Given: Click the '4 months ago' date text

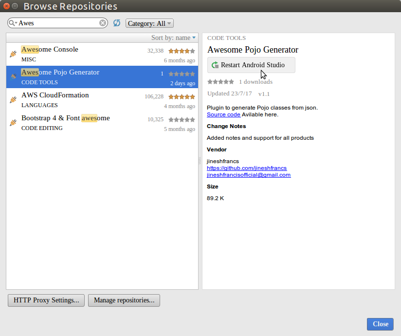Looking at the screenshot, I should coord(180,106).
